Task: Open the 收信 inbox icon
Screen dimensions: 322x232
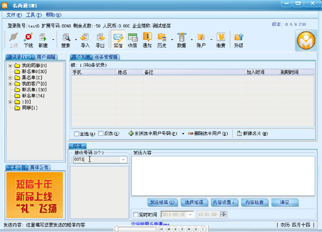Action: 132,40
